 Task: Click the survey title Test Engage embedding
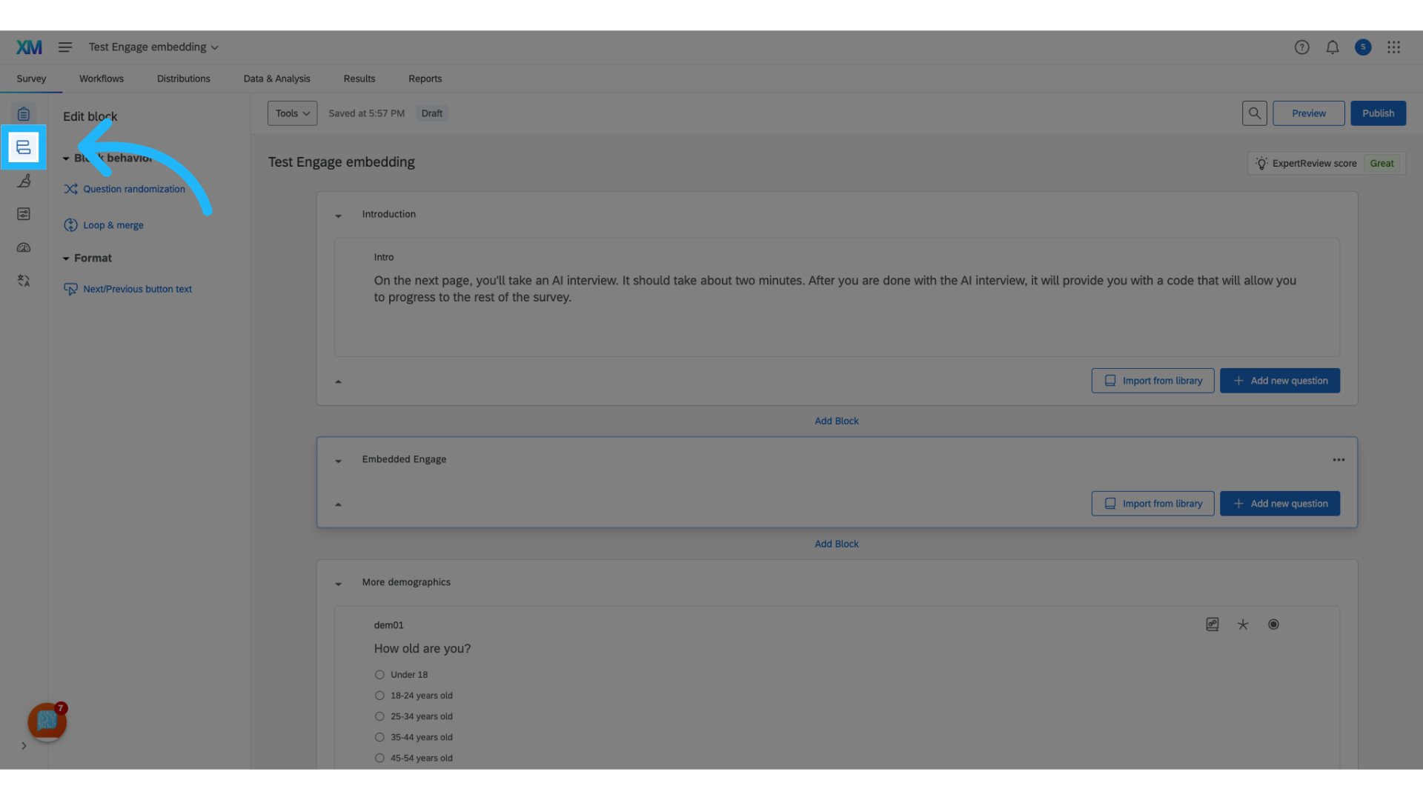coord(342,162)
